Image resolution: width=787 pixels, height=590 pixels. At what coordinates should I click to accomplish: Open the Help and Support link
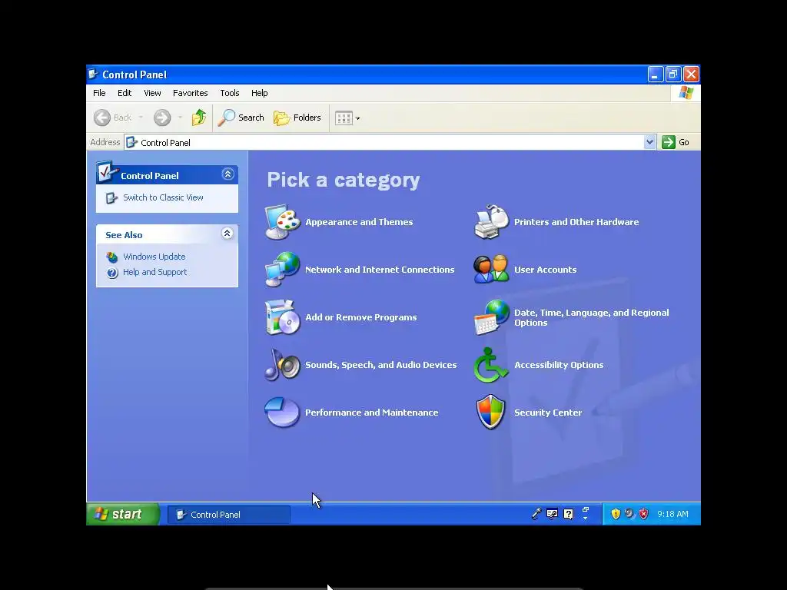click(154, 273)
